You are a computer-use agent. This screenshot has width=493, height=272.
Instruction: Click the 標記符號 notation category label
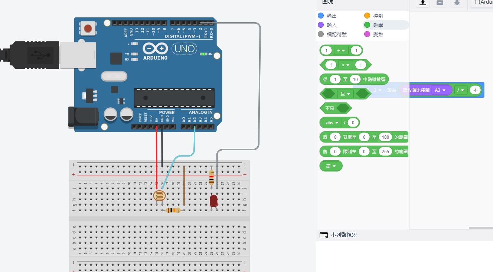point(337,34)
